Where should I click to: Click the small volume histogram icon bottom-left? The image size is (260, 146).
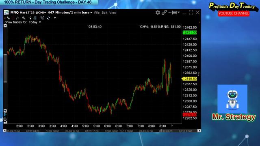[x=5, y=118]
